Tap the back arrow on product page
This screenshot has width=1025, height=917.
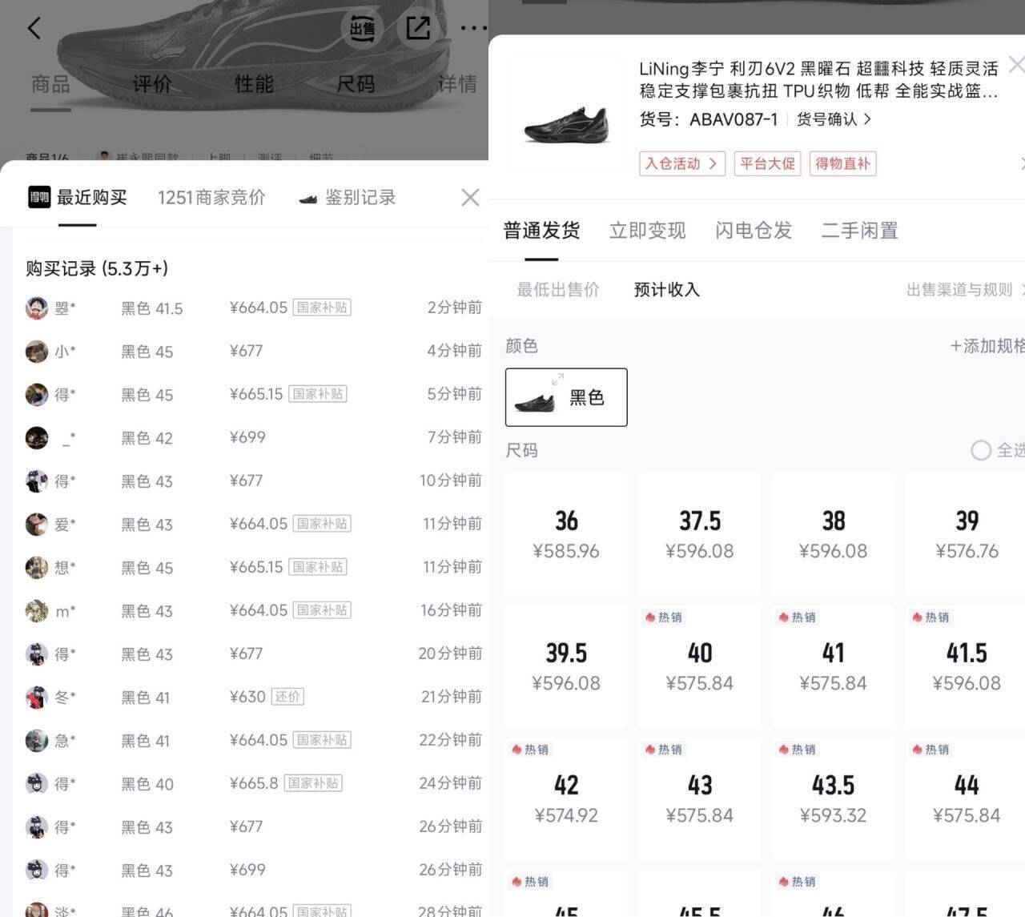click(34, 29)
